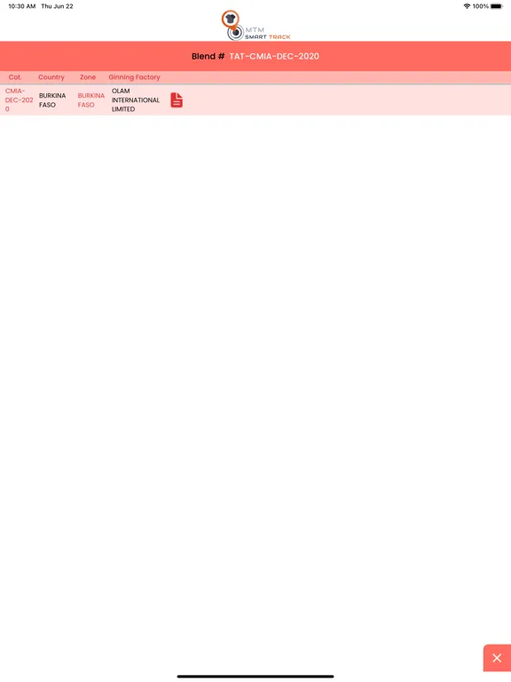This screenshot has width=511, height=682.
Task: Select OLAM INTERNATIONAL LIMITED ginning factory cell
Action: 135,100
